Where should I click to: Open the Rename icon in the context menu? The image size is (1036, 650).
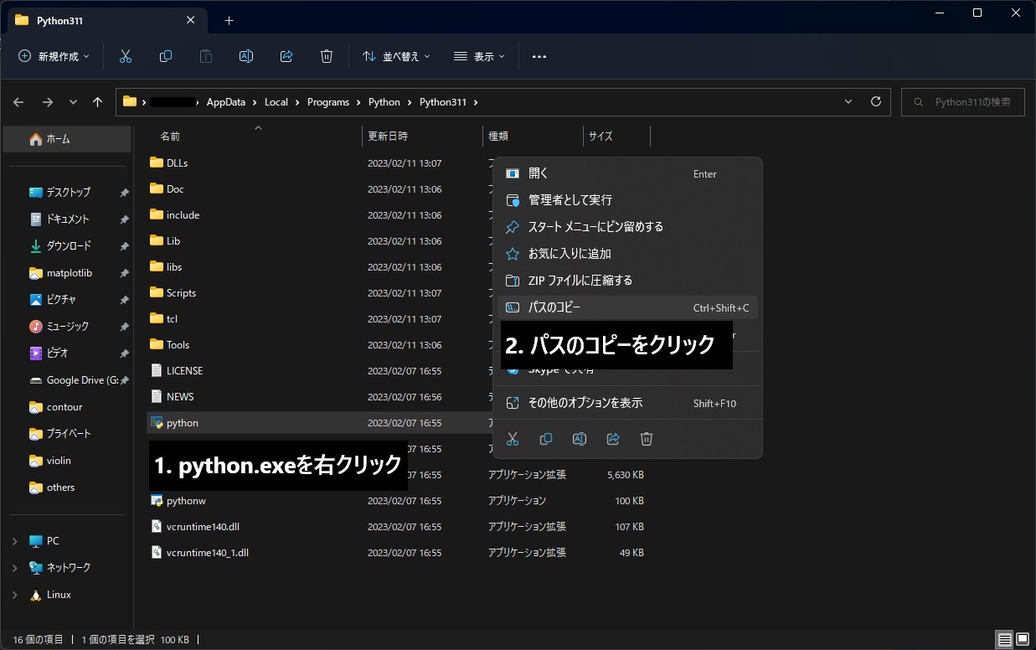tap(580, 438)
